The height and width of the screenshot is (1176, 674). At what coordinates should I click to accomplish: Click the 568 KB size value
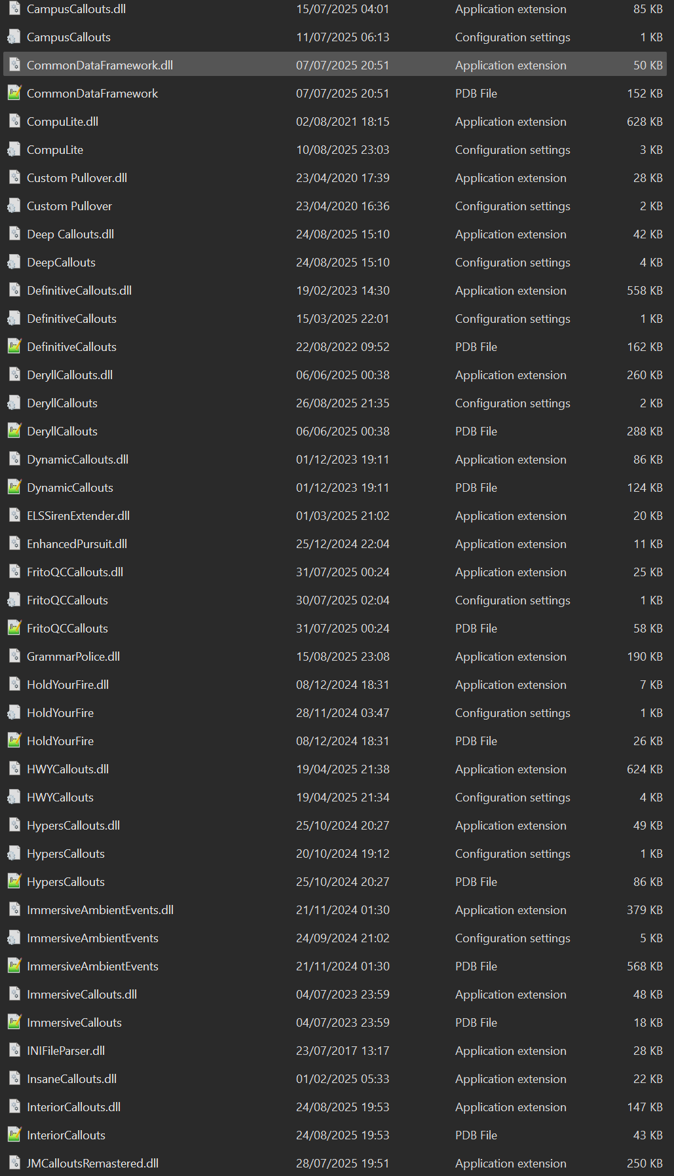pos(645,966)
